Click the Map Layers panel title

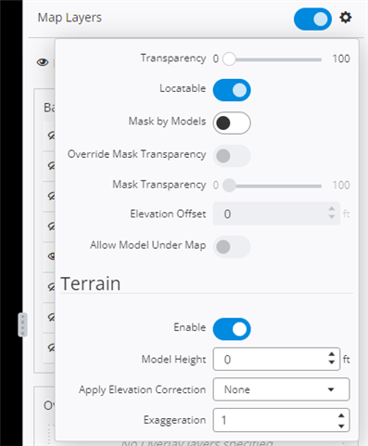pyautogui.click(x=70, y=18)
